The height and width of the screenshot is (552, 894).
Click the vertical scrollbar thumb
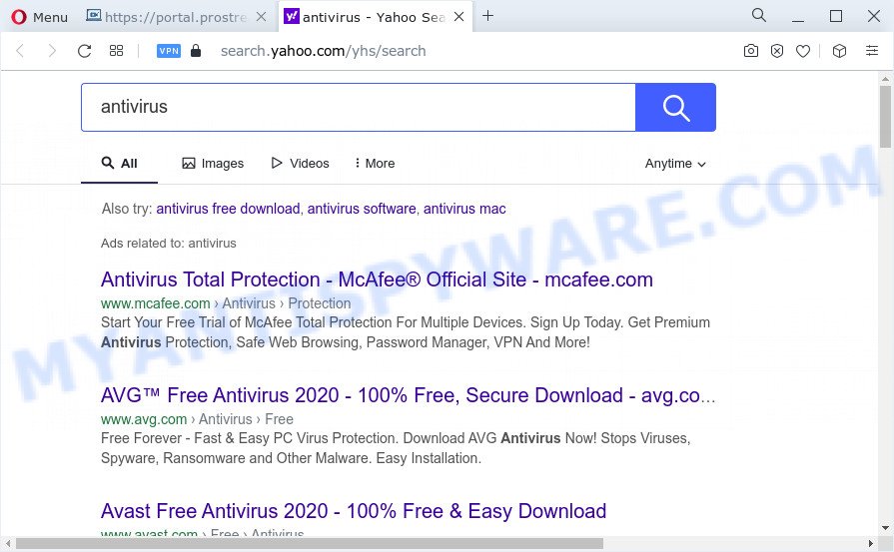pyautogui.click(x=885, y=117)
